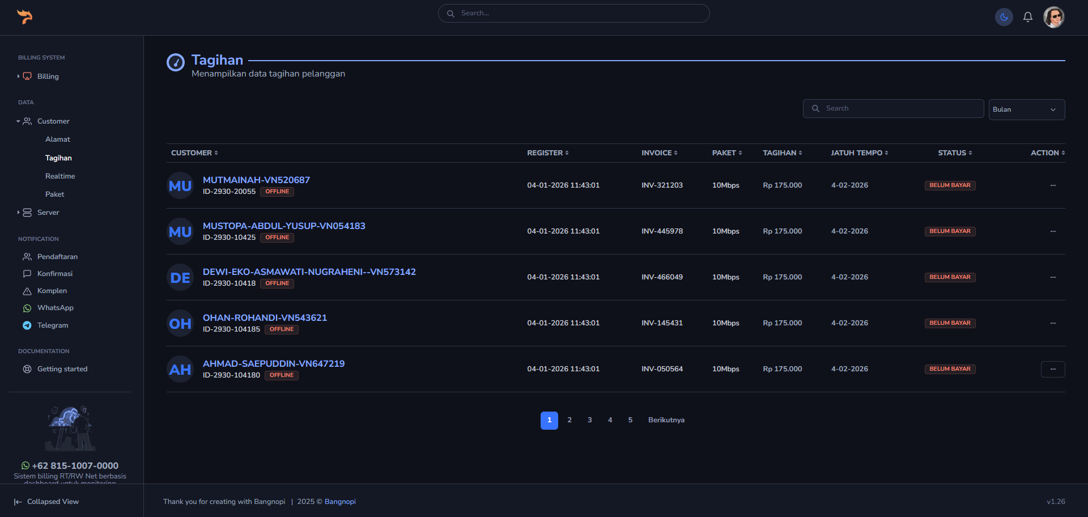Toggle dark mode moon icon
1088x517 pixels.
[1004, 17]
